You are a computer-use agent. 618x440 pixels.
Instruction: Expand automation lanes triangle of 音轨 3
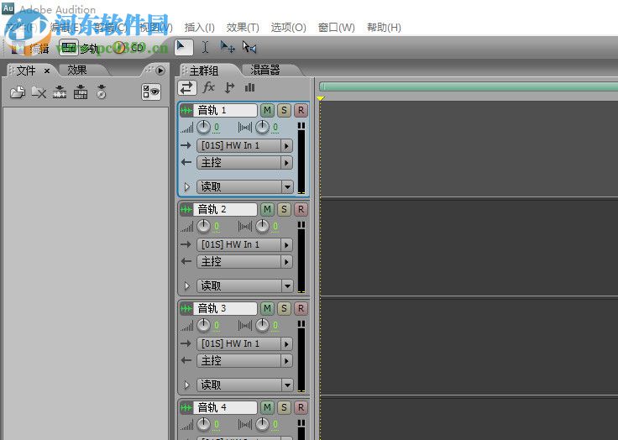coord(186,385)
